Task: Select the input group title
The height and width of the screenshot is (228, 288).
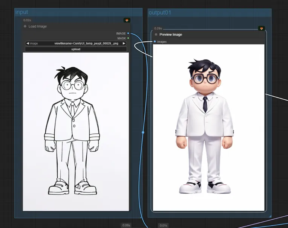Action: click(21, 12)
